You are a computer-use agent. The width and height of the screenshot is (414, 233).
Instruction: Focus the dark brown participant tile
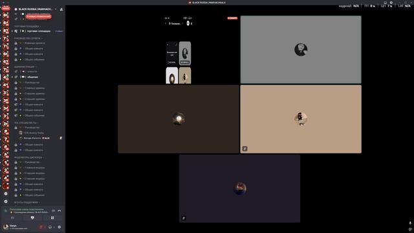[179, 119]
